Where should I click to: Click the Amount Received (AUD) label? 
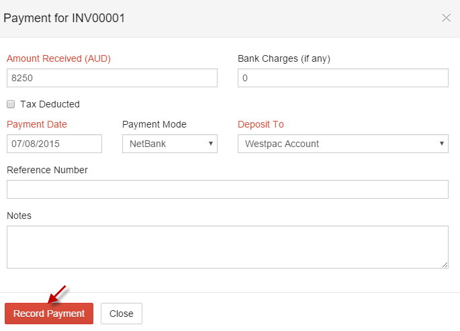point(58,58)
